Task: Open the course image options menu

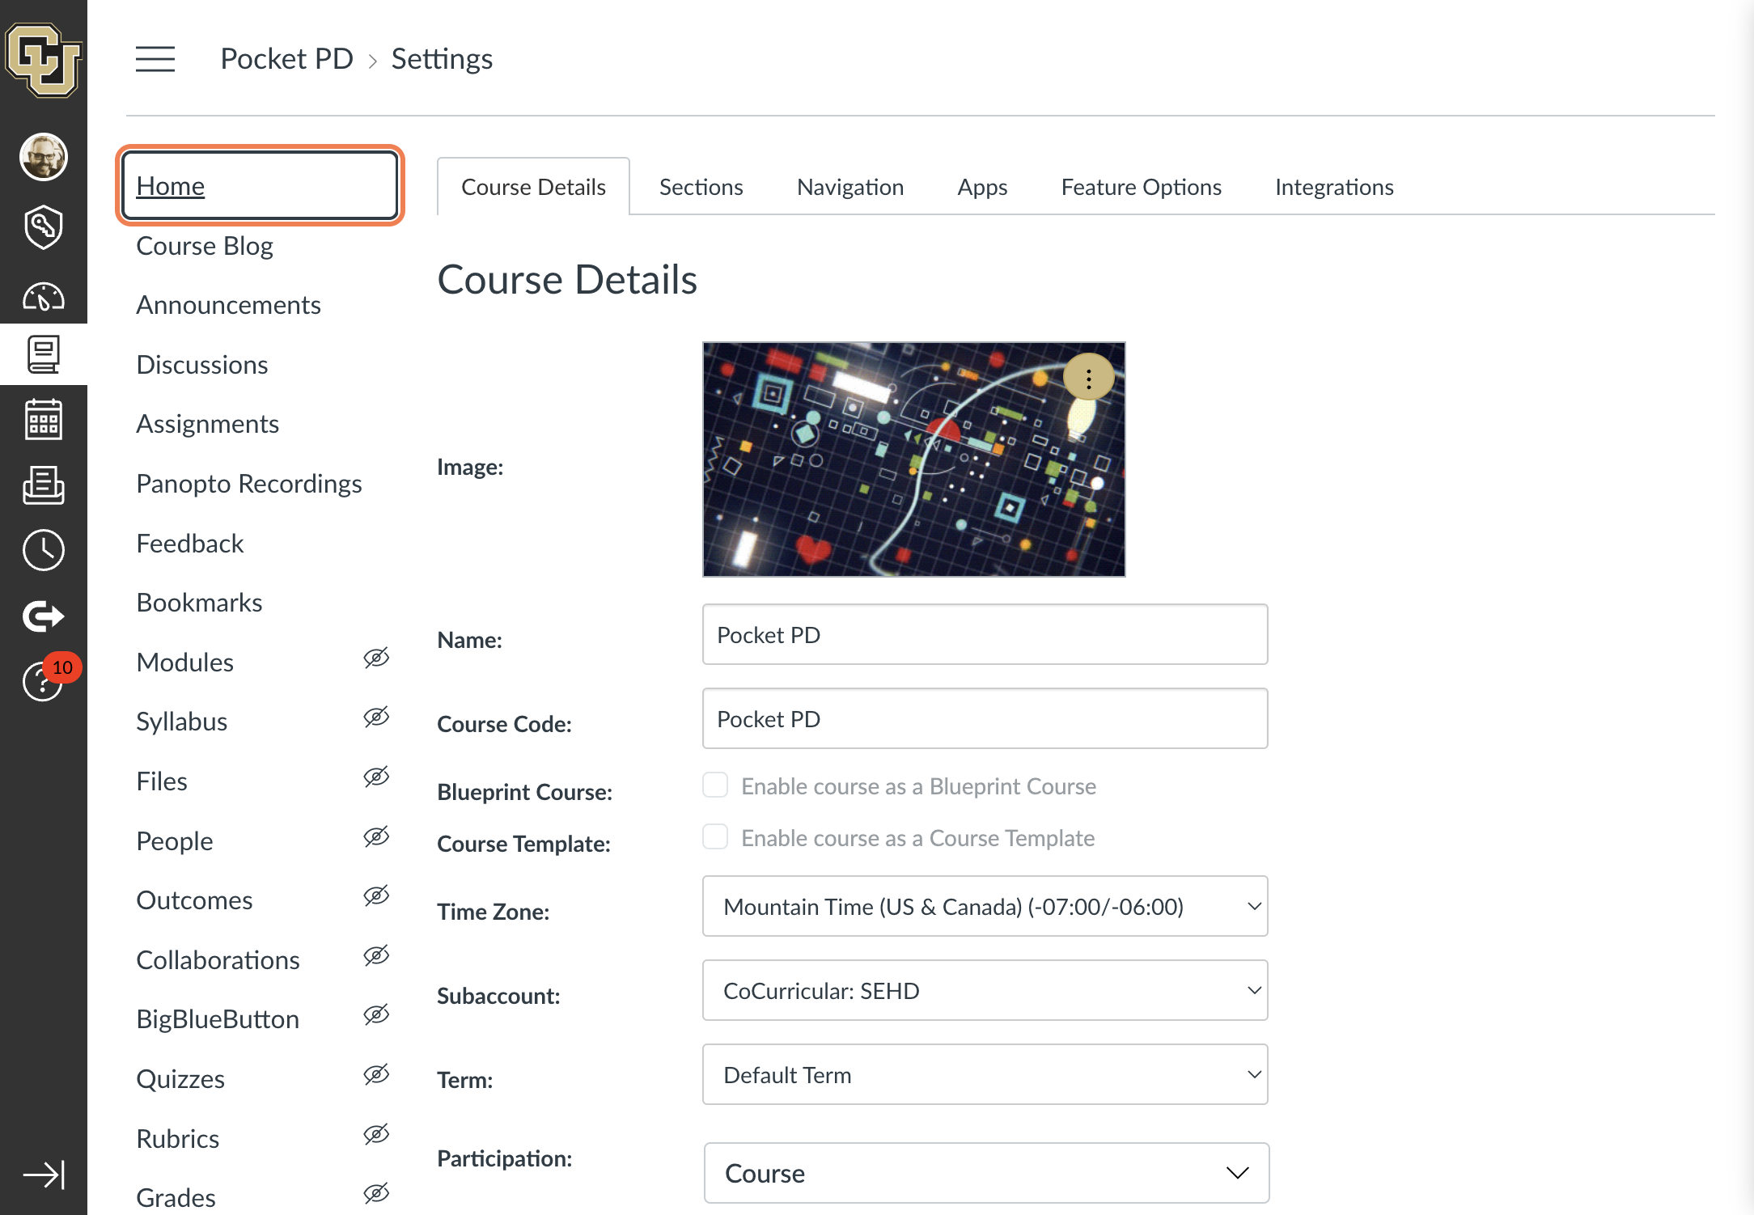Action: [x=1089, y=378]
